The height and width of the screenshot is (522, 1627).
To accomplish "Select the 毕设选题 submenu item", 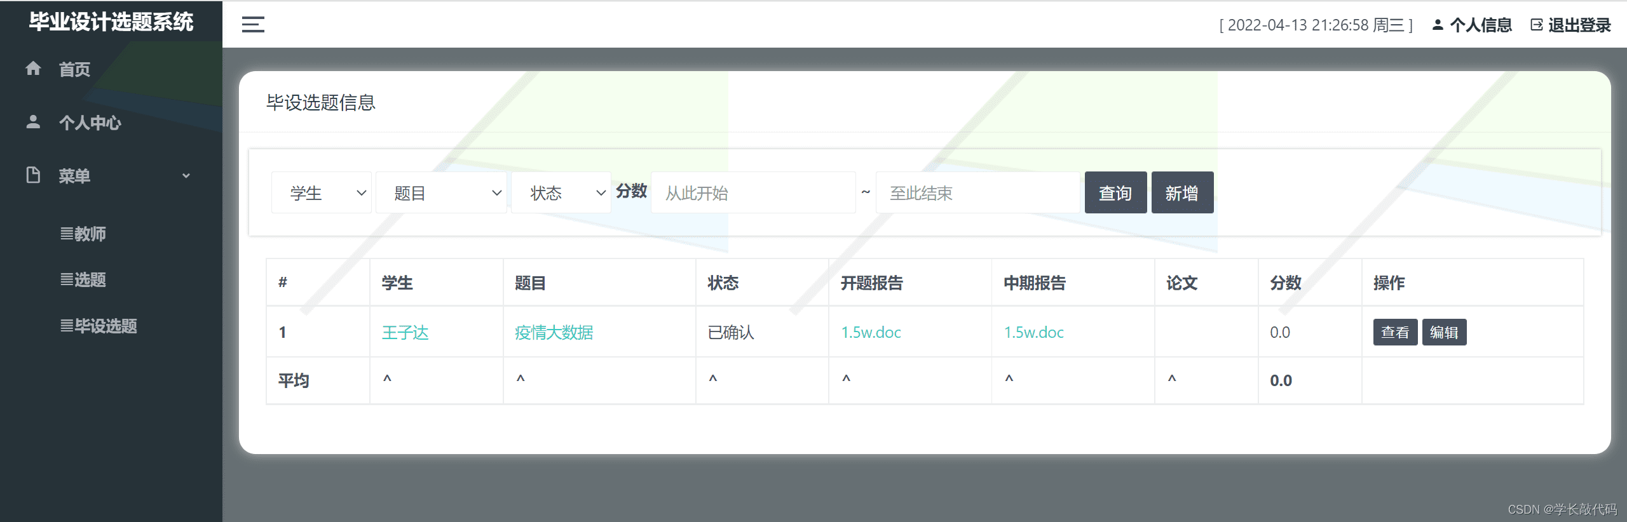I will [x=99, y=326].
